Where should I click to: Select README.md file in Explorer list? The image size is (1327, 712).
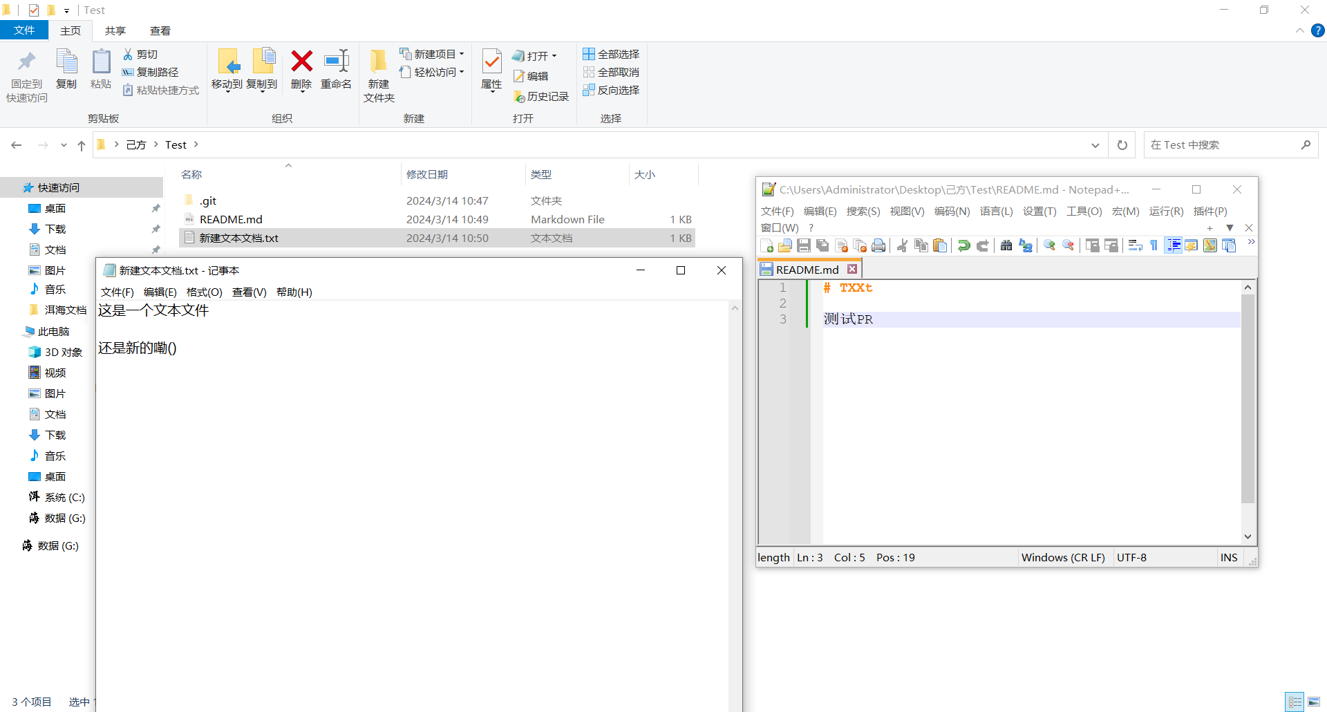pos(437,219)
